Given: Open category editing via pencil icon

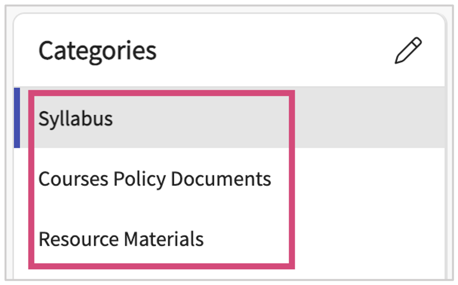Looking at the screenshot, I should pyautogui.click(x=408, y=51).
